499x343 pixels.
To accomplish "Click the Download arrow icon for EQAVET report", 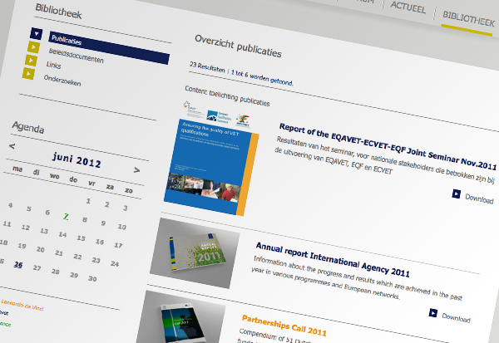I will pos(456,194).
